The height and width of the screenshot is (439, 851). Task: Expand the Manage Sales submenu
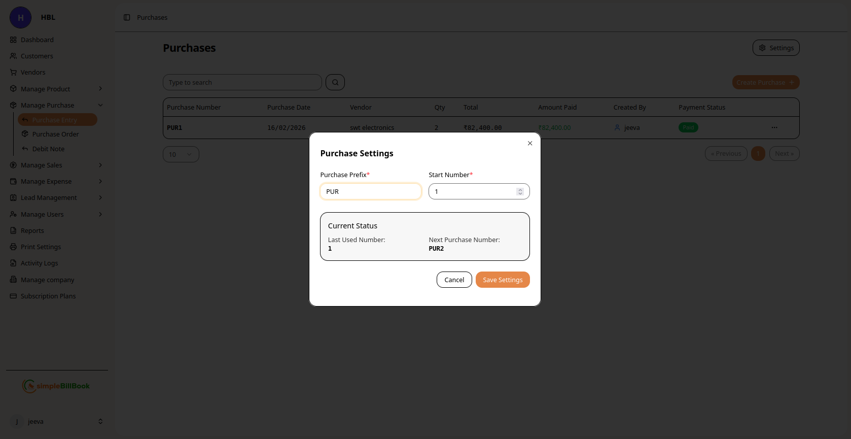click(x=100, y=165)
